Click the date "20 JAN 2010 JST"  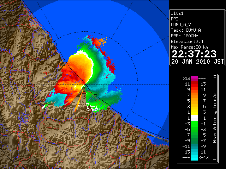[x=197, y=62]
